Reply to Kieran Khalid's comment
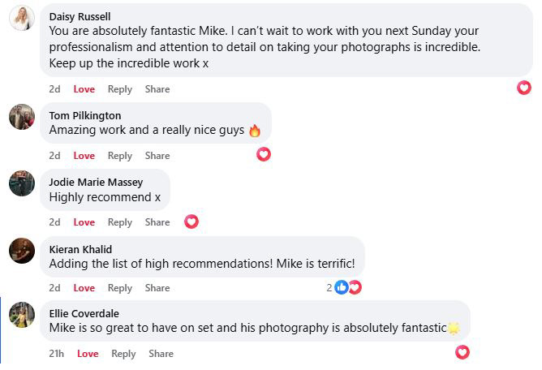The image size is (542, 370). click(x=120, y=288)
